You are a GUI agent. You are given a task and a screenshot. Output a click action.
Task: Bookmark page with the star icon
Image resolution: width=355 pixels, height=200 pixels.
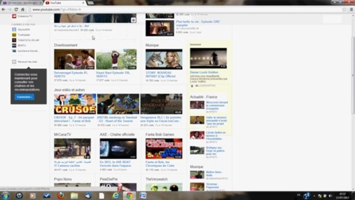[x=344, y=9]
